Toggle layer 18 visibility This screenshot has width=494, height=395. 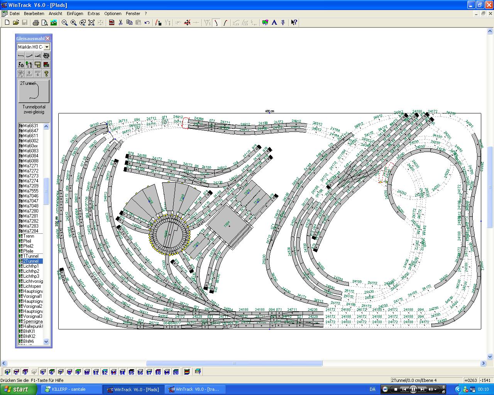(158, 372)
